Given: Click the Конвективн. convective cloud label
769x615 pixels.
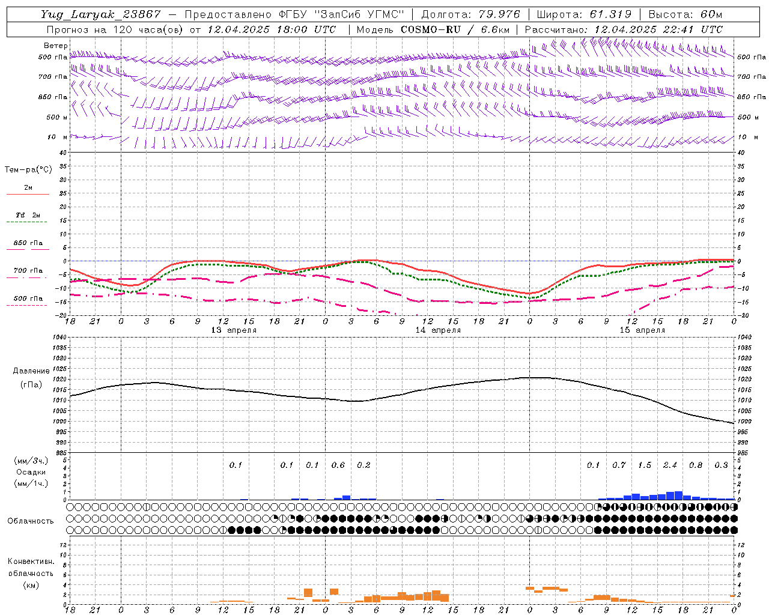Looking at the screenshot, I should tap(31, 562).
